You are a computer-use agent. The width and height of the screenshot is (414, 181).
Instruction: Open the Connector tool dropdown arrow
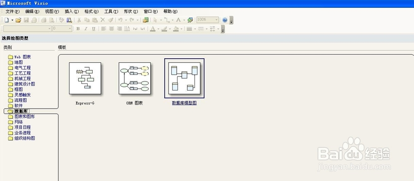(172, 20)
